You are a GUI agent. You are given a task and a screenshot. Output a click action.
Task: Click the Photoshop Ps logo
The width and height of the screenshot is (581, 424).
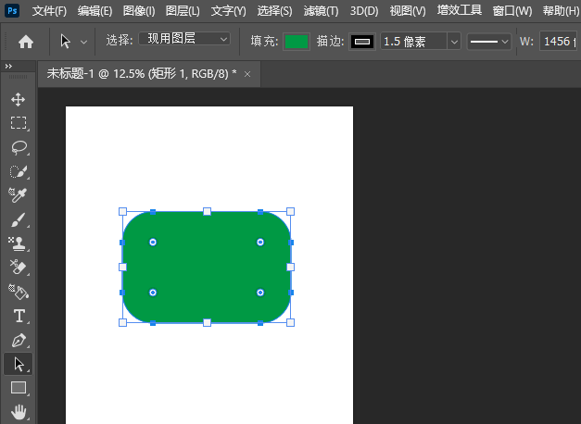pyautogui.click(x=12, y=11)
